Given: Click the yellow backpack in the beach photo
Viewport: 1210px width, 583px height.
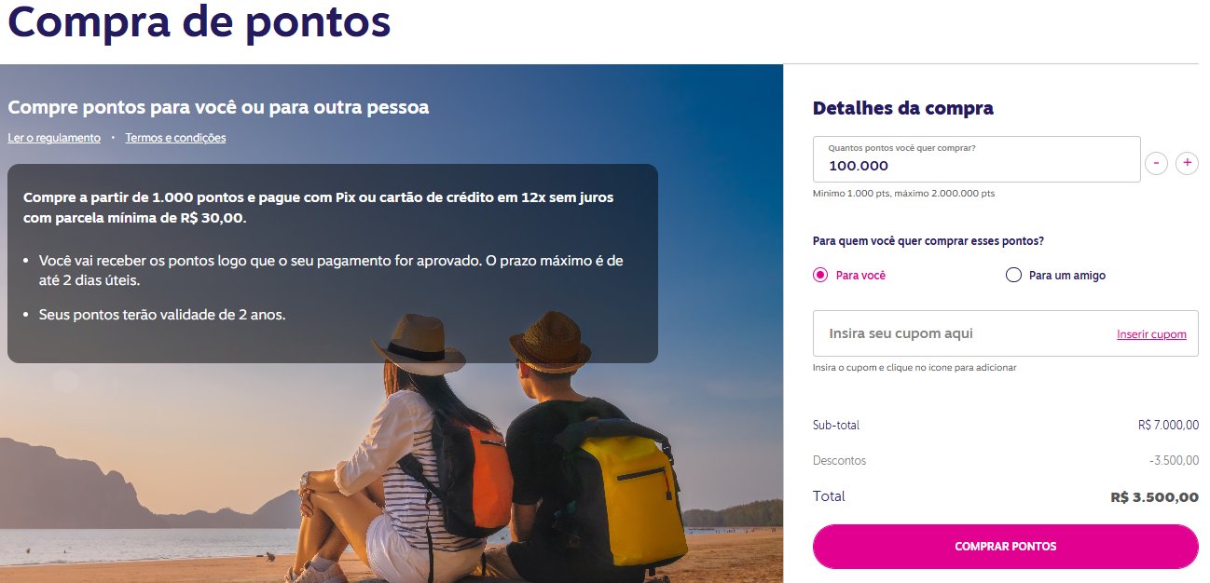Looking at the screenshot, I should point(626,498).
